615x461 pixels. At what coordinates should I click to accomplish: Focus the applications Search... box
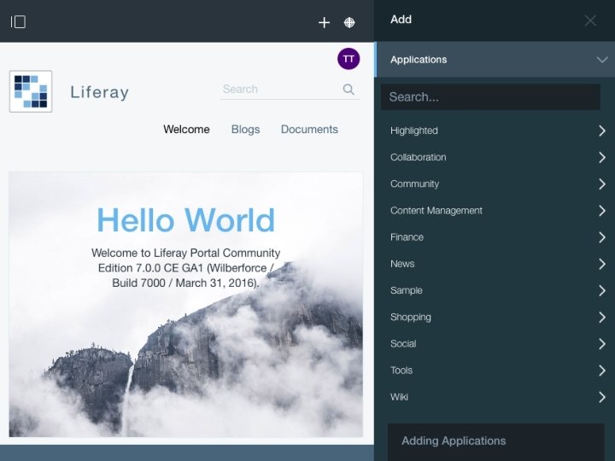click(x=490, y=96)
